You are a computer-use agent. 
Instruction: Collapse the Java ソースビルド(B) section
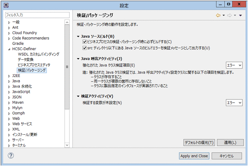pyautogui.click(x=78, y=36)
